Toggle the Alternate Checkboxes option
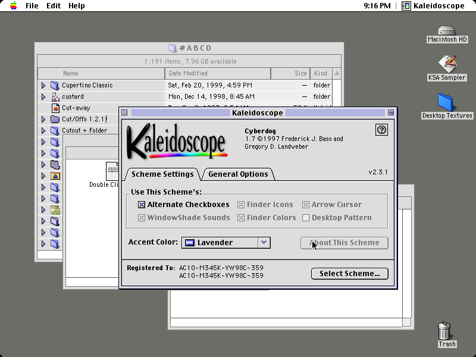The height and width of the screenshot is (357, 476). [x=184, y=205]
